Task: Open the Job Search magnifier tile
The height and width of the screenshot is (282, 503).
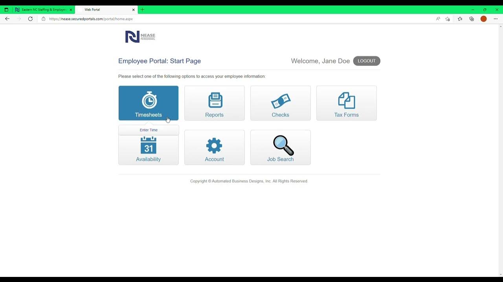Action: pos(281,147)
